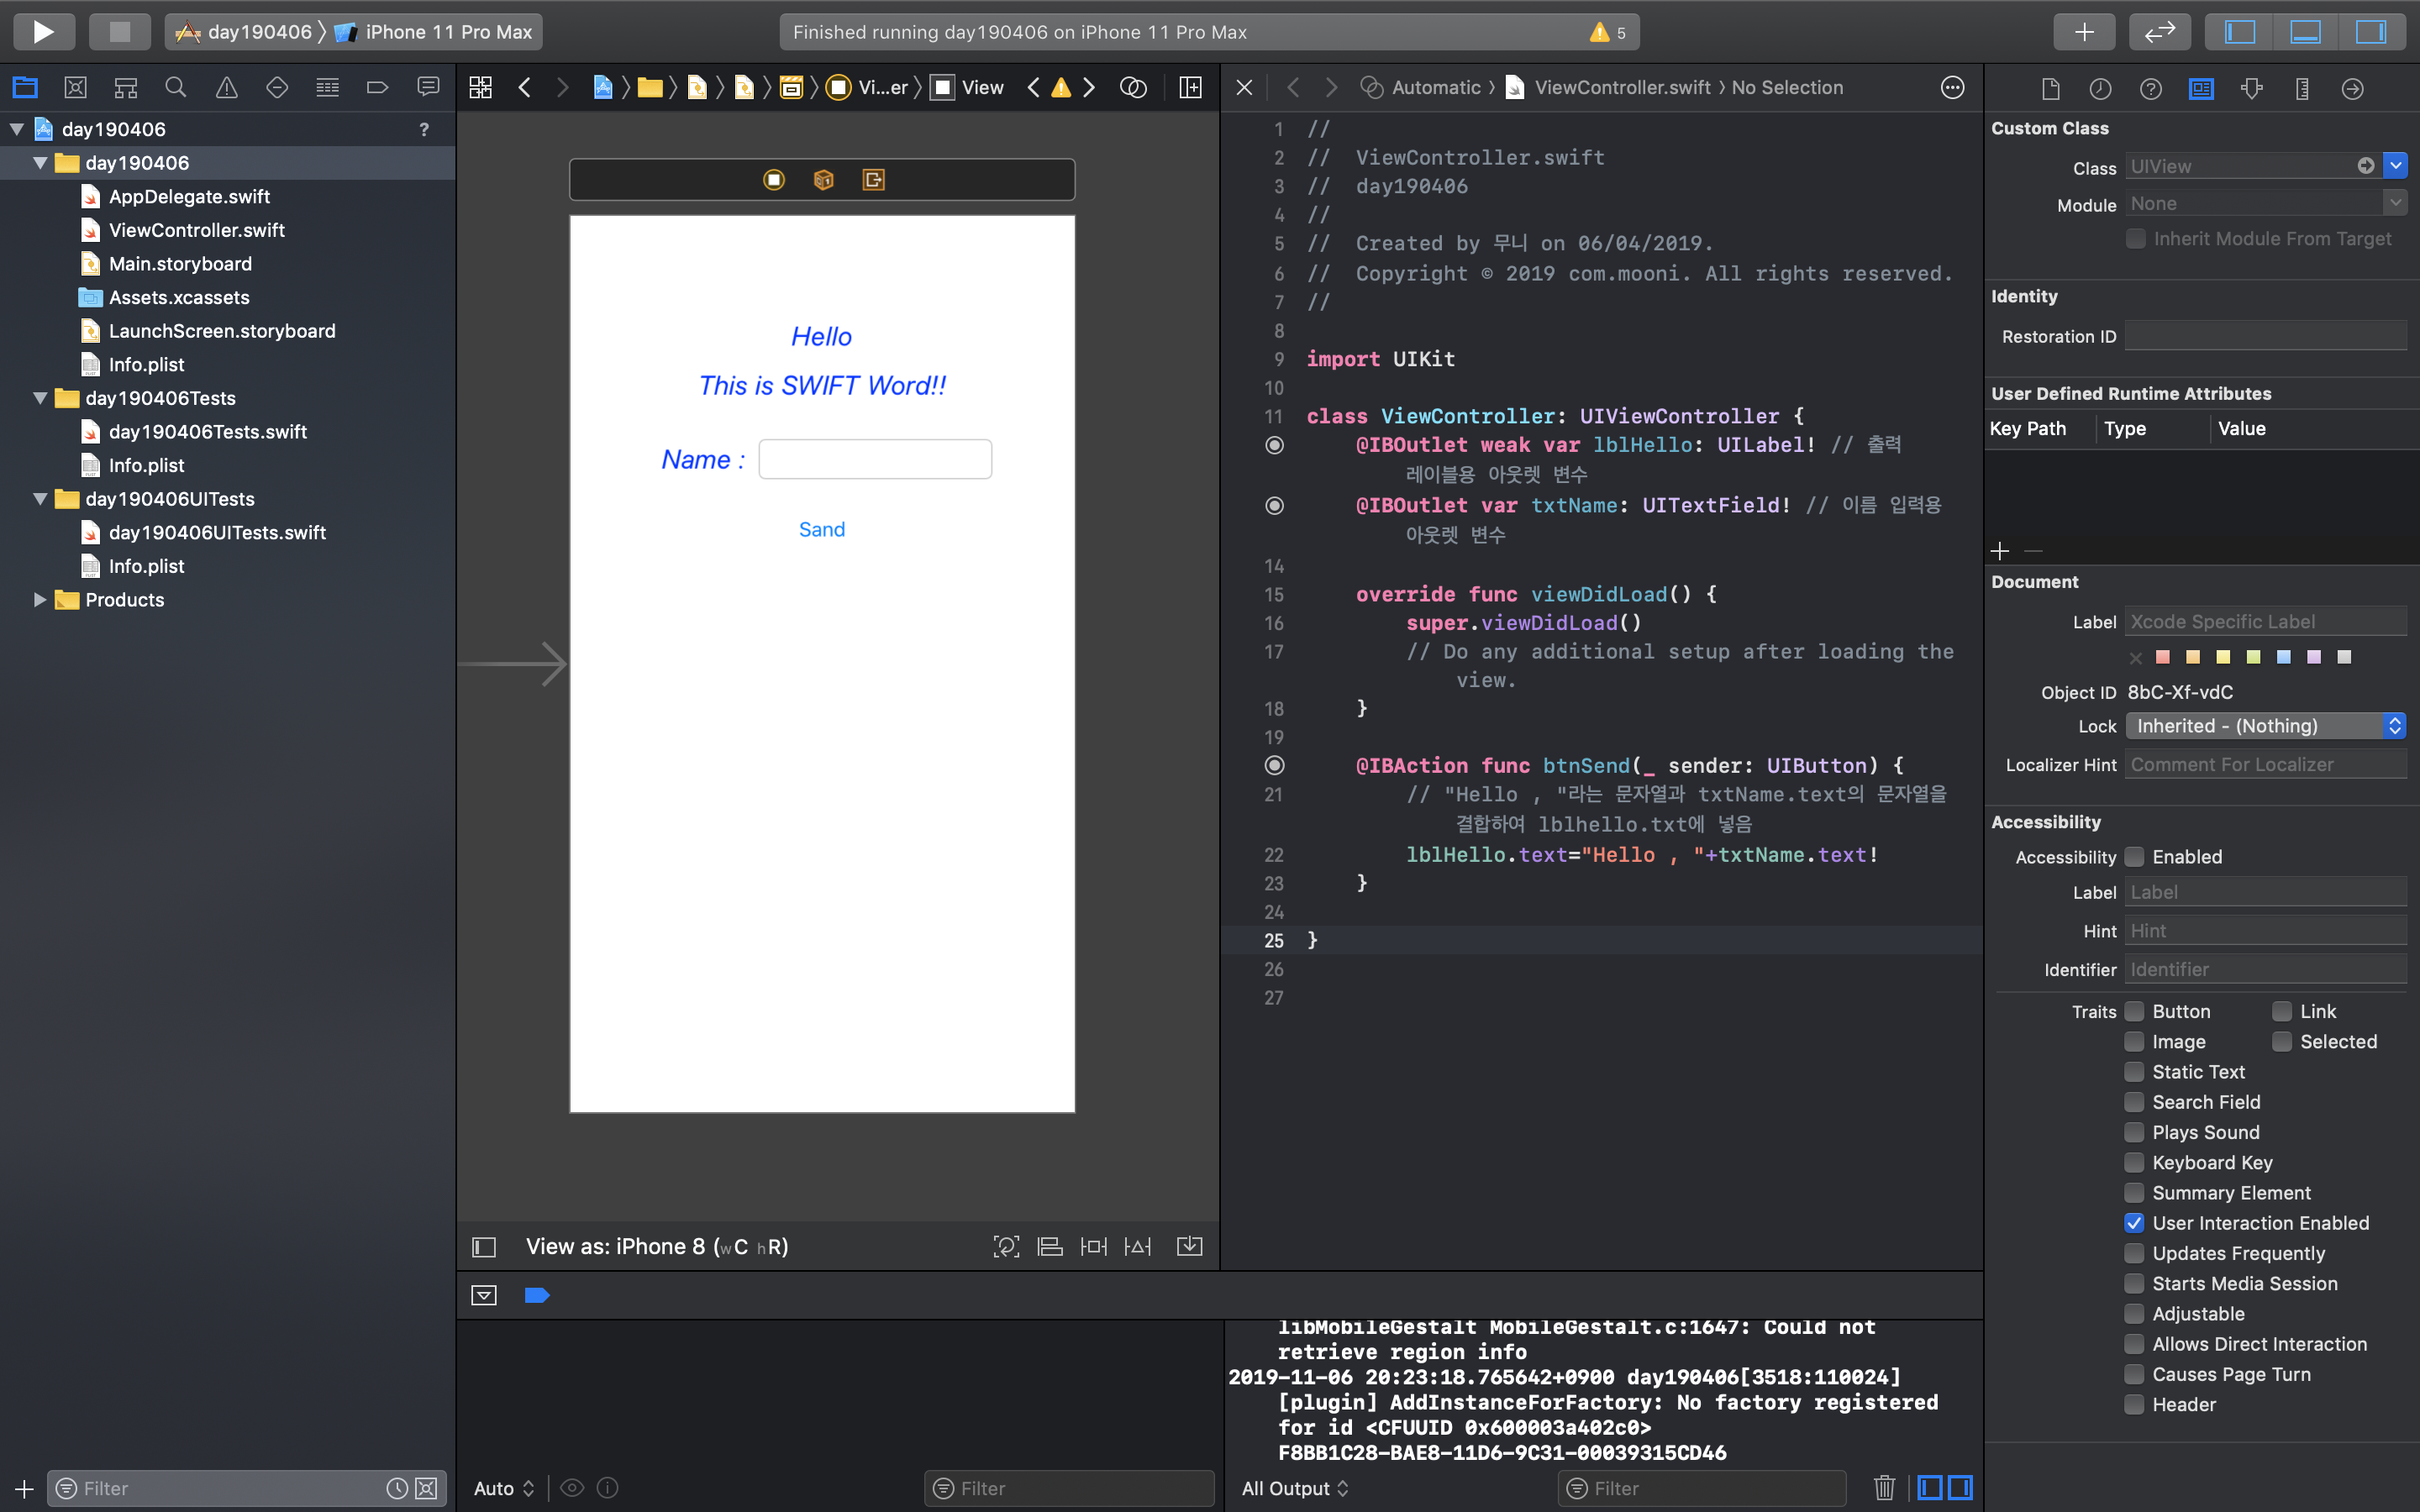Open the Lock dropdown Inherited (Nothing)
The width and height of the screenshot is (2420, 1512).
click(x=2264, y=726)
